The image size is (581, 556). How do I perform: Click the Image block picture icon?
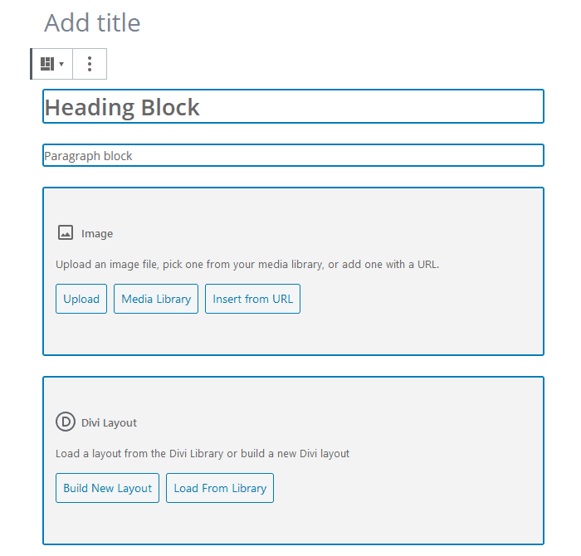tap(66, 233)
